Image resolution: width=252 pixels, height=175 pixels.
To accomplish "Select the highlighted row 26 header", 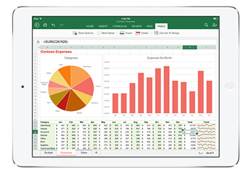I will 35,132.
